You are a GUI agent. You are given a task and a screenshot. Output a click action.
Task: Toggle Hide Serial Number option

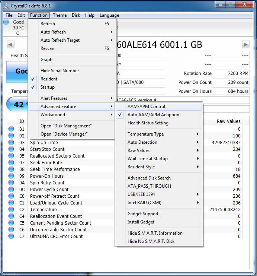72,71
